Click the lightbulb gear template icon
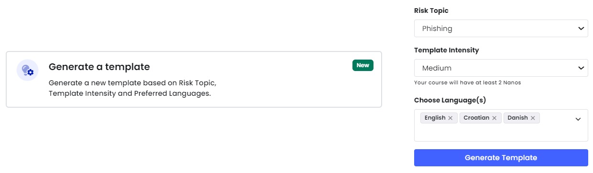Screen dimensions: 593x173 click(x=27, y=70)
